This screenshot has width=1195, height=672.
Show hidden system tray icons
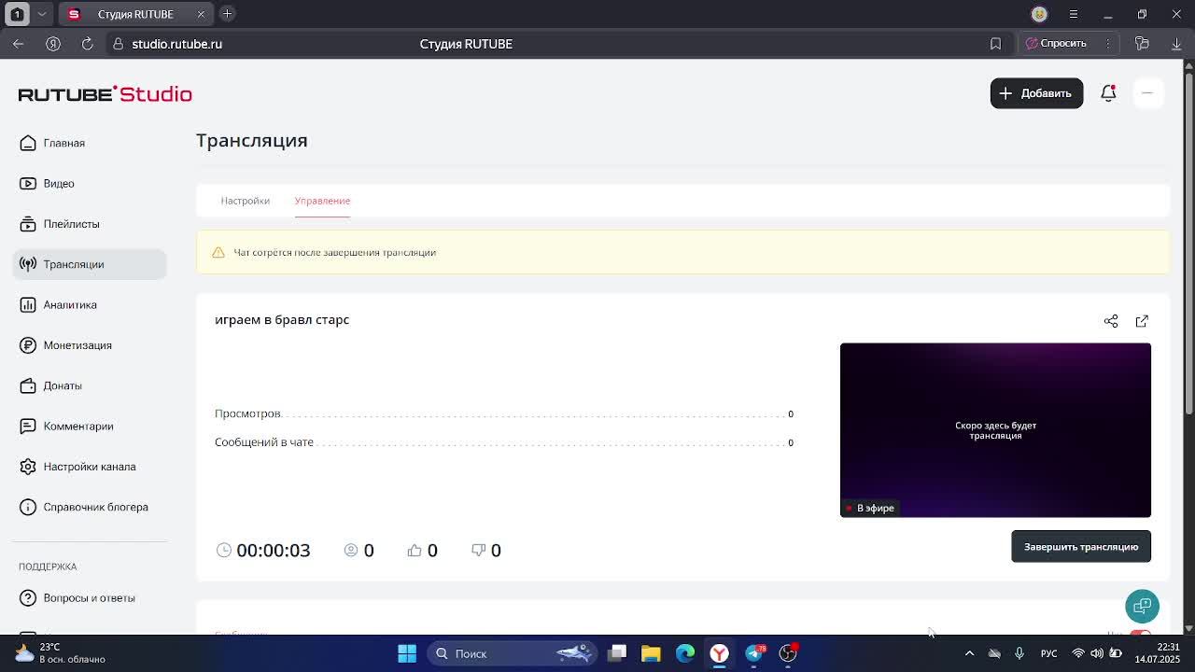[969, 653]
